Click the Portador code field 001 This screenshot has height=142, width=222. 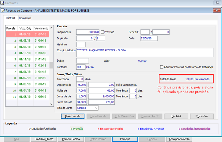(x=81, y=67)
